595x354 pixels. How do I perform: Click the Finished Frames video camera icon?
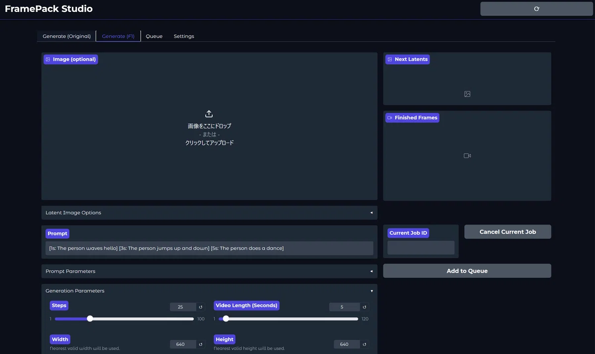click(467, 155)
